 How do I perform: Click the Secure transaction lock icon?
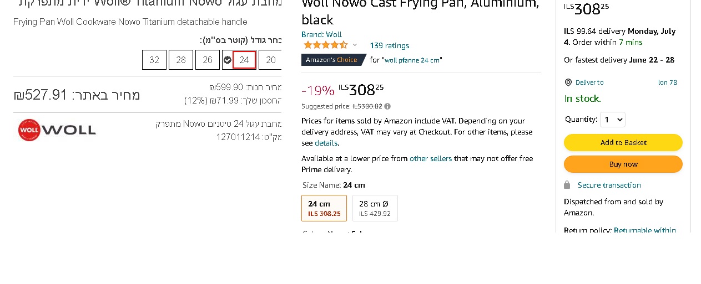[x=567, y=185]
